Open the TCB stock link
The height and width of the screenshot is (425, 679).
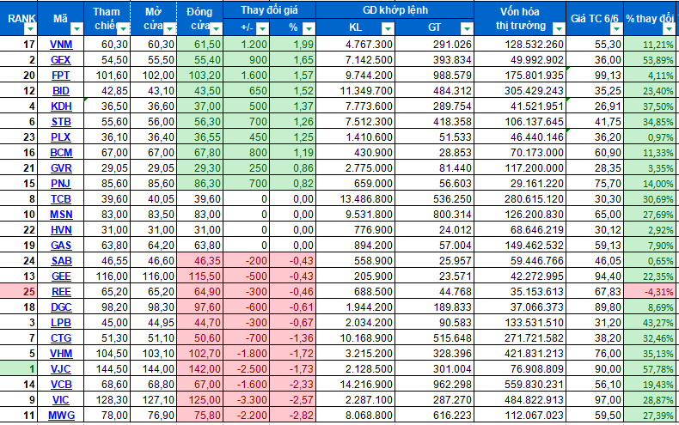click(x=61, y=199)
